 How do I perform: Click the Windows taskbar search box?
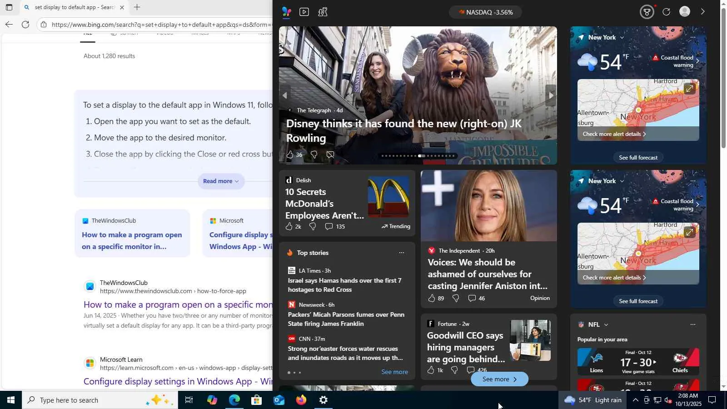[x=100, y=400]
